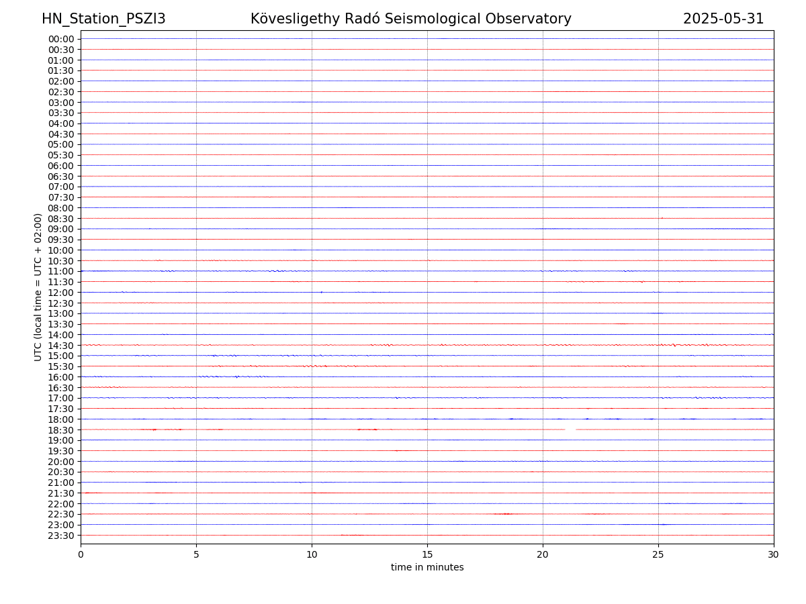Select the 08:30 row time label
Screen dimensions: 806x604
coord(61,219)
